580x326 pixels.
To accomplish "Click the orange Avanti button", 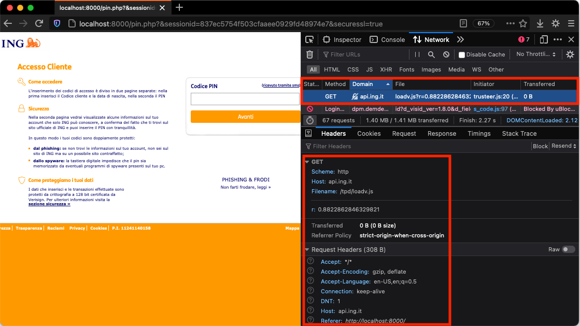I will pyautogui.click(x=245, y=117).
